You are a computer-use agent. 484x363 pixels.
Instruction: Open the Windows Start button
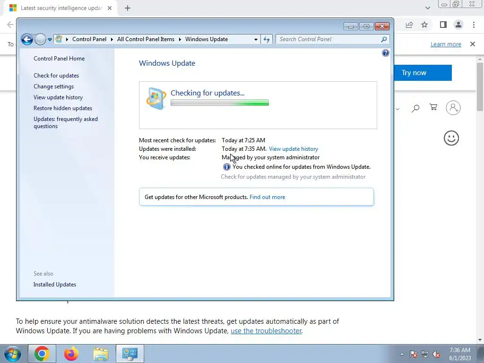[12, 354]
